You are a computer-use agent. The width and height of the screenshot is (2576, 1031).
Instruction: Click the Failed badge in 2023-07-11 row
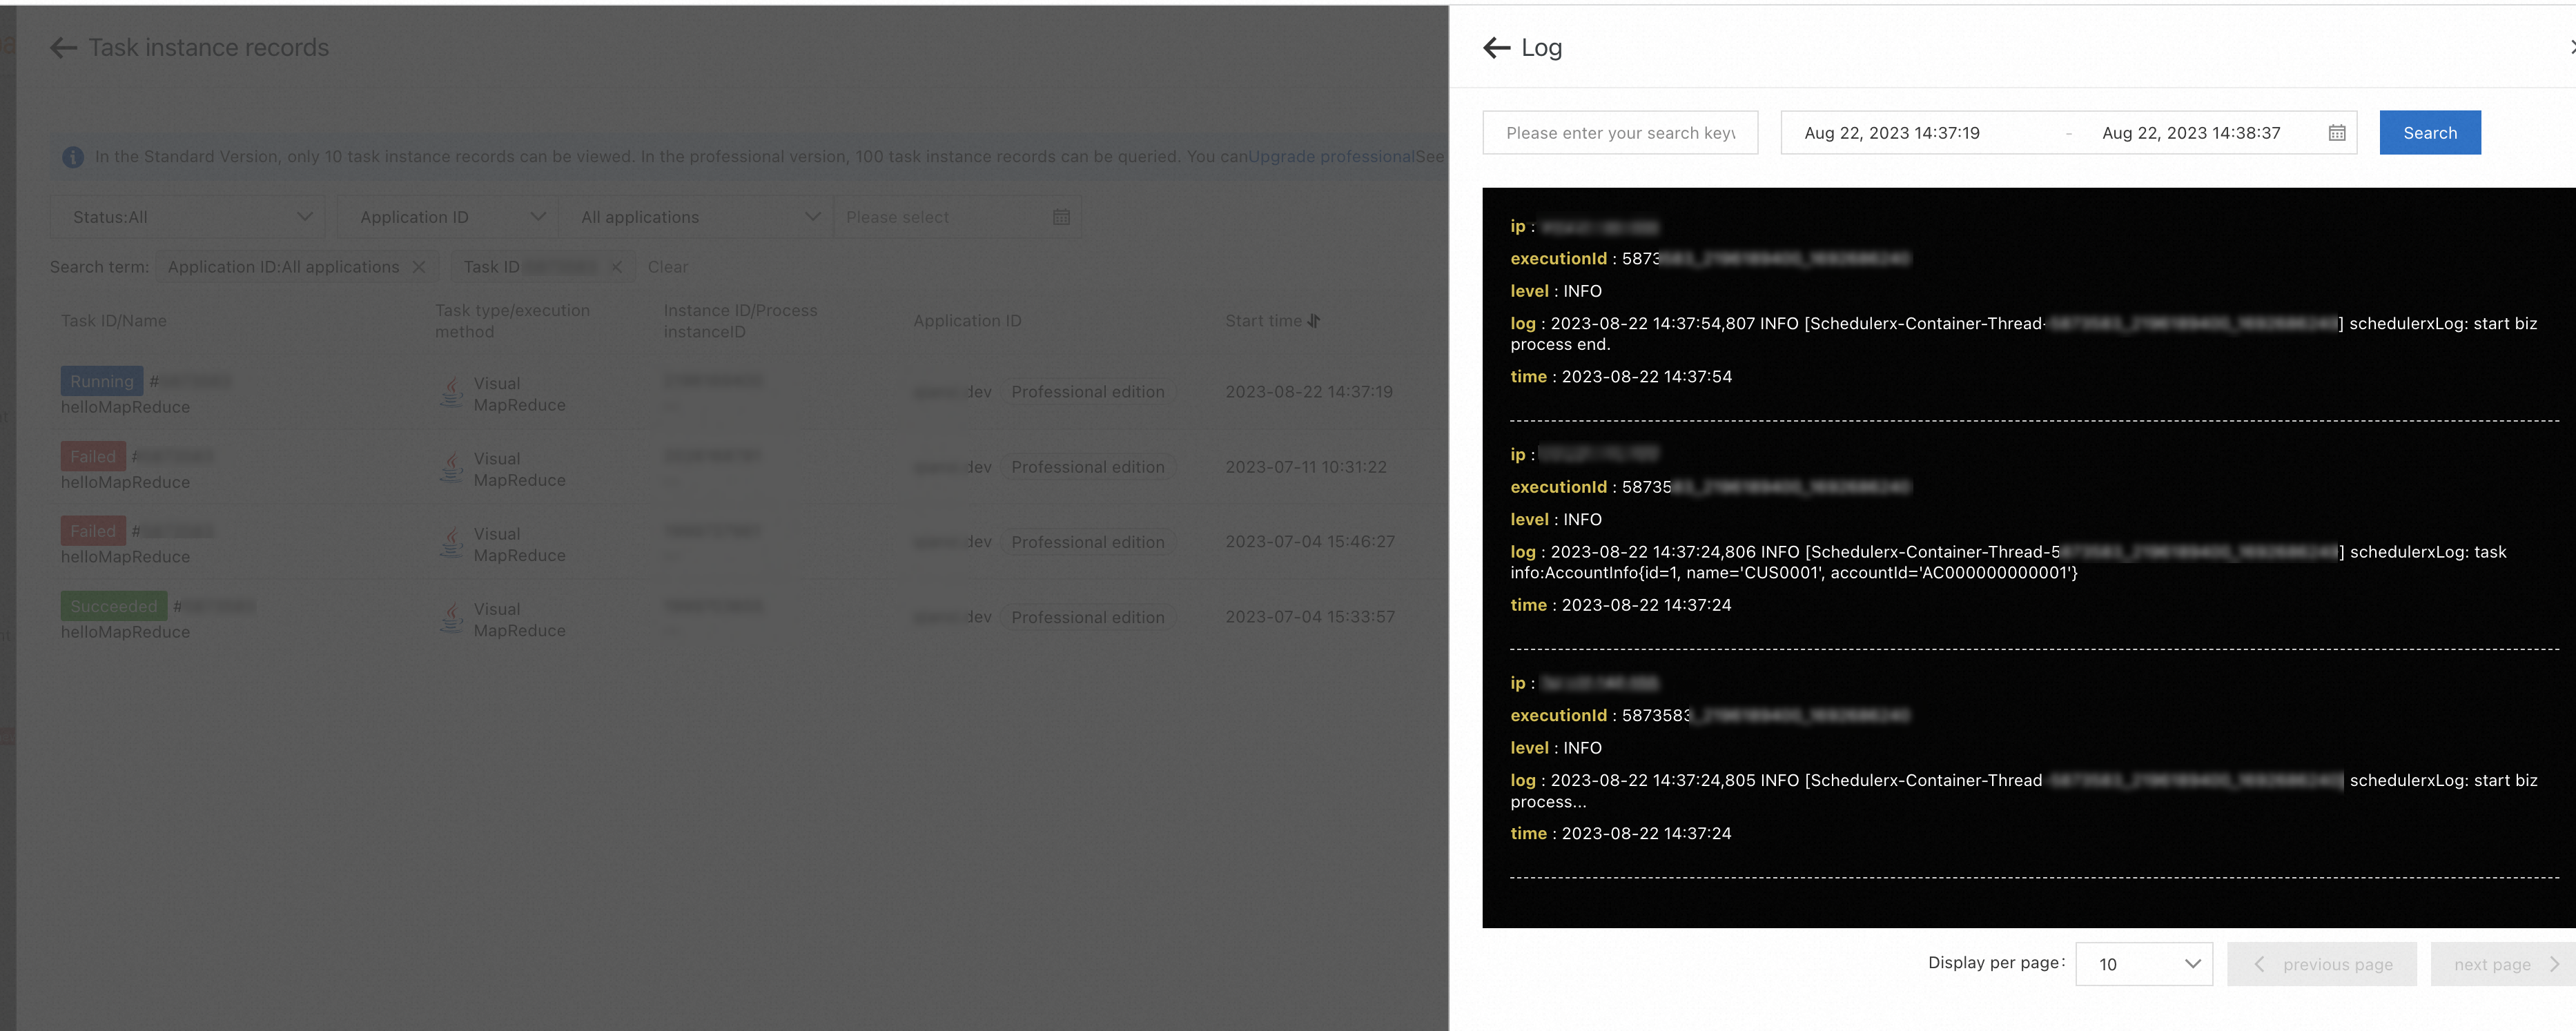click(x=93, y=456)
